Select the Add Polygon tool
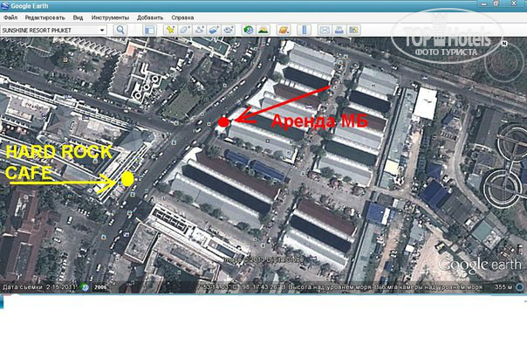This screenshot has height=352, width=527. [185, 30]
